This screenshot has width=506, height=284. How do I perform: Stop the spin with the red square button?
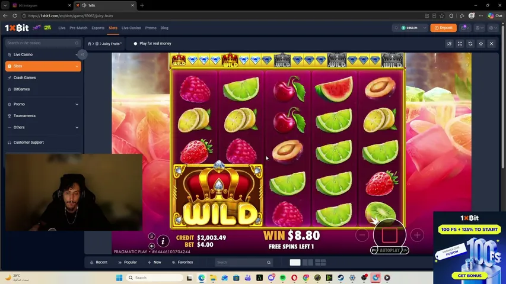click(x=390, y=235)
